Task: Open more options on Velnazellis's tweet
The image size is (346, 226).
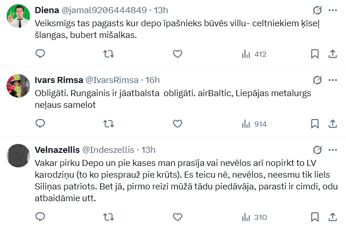Action: pyautogui.click(x=332, y=150)
